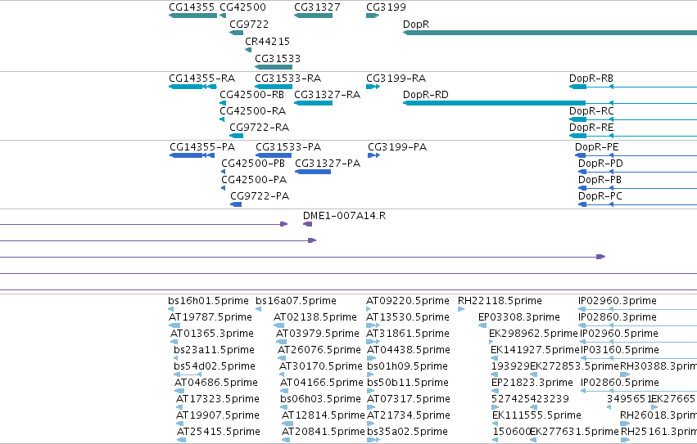Select the DME1-007A14.R feature
The image size is (697, 444).
[308, 224]
